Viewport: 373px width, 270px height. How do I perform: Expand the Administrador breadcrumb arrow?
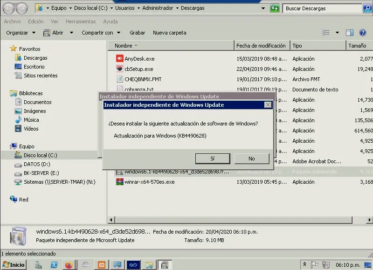tap(177, 8)
